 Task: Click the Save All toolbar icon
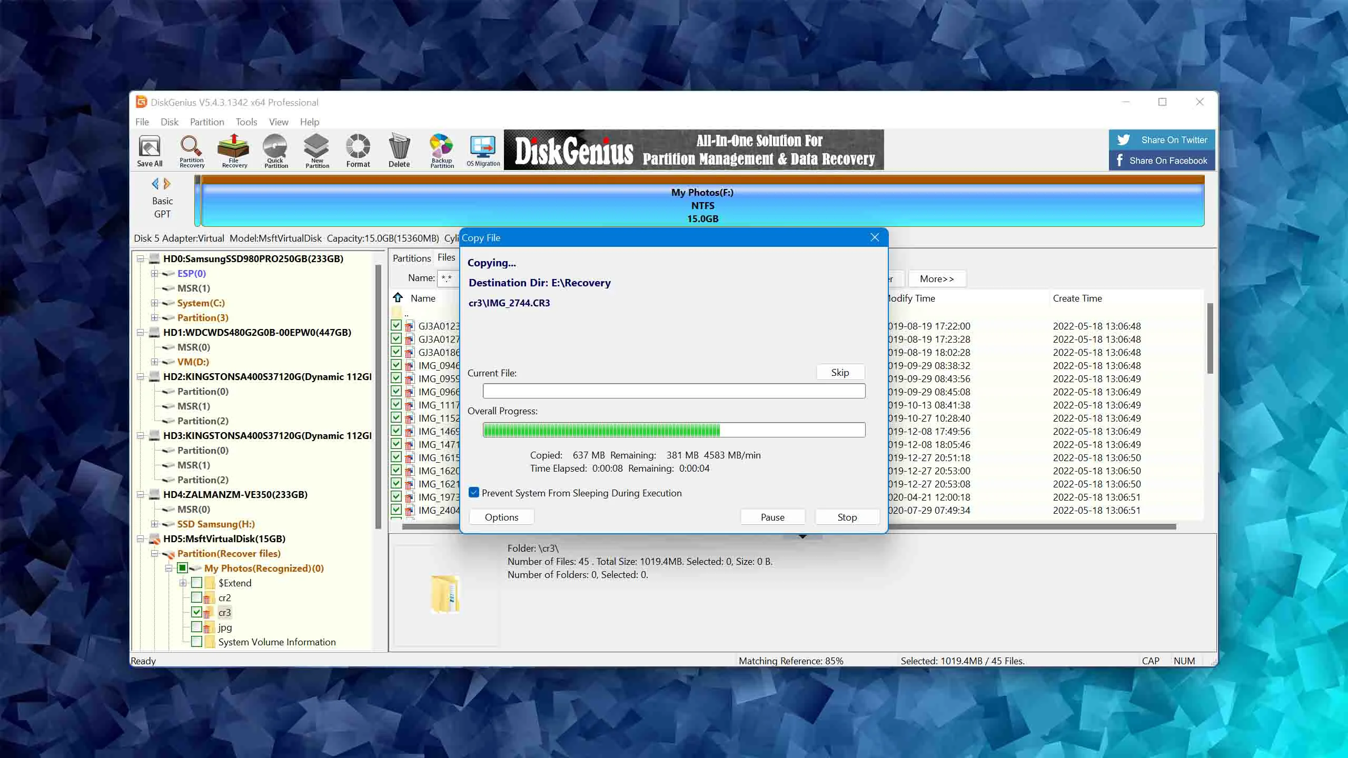[150, 151]
